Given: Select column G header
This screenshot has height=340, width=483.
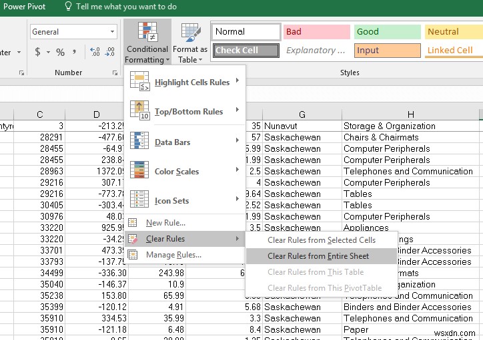Looking at the screenshot, I should click(302, 114).
